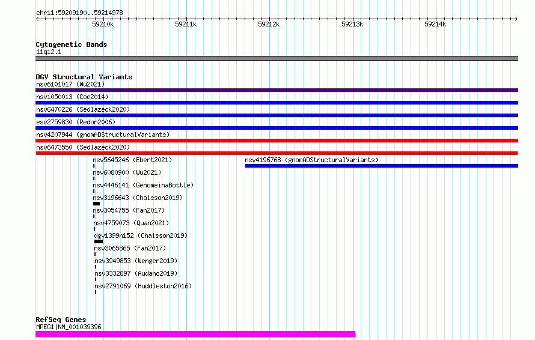This screenshot has width=535, height=340.
Task: Click the nsv3054755 (Fan2017) label
Action: pyautogui.click(x=129, y=210)
